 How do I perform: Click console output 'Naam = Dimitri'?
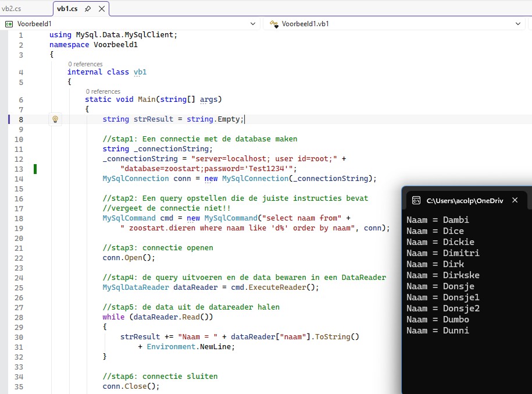443,253
